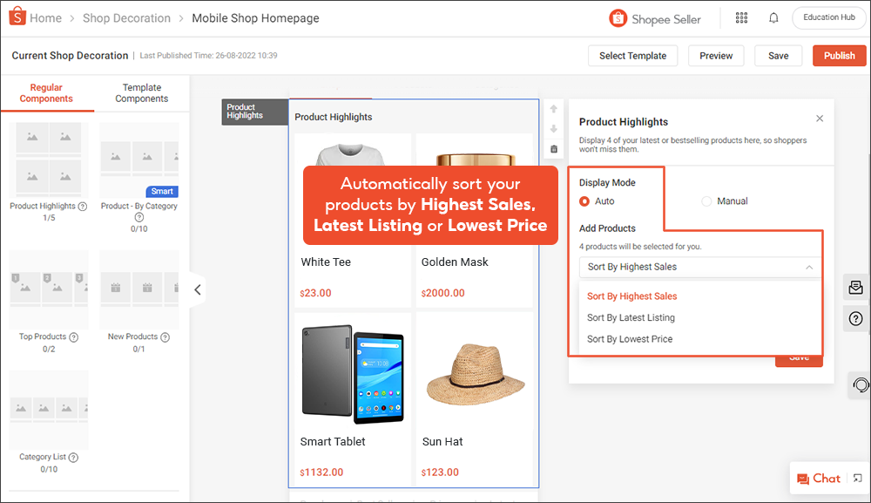
Task: Click the Publish button
Action: click(x=839, y=56)
